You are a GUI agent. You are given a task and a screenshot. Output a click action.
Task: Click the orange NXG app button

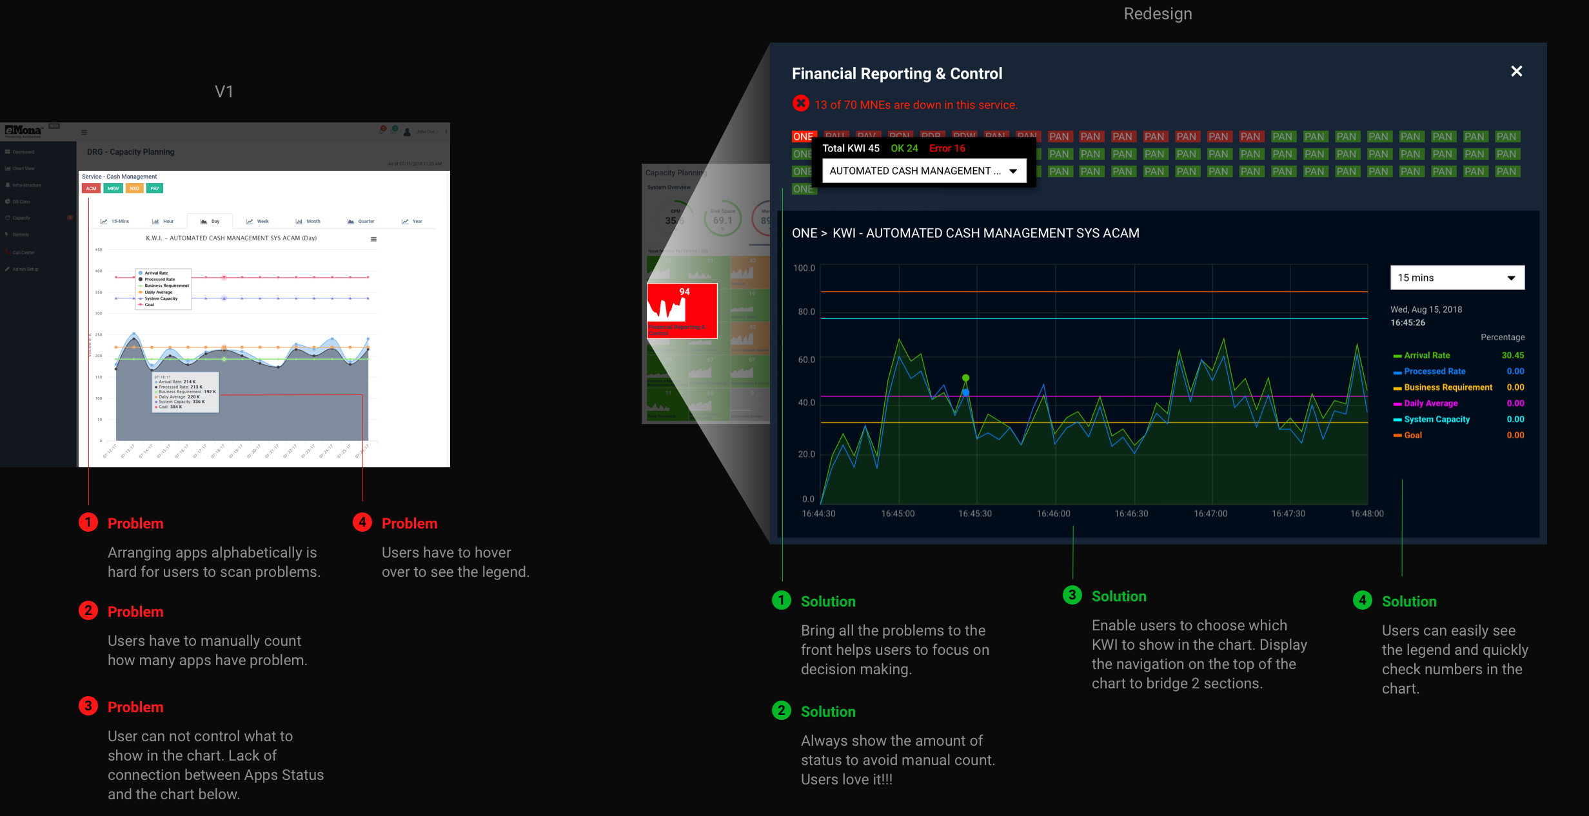pos(134,188)
